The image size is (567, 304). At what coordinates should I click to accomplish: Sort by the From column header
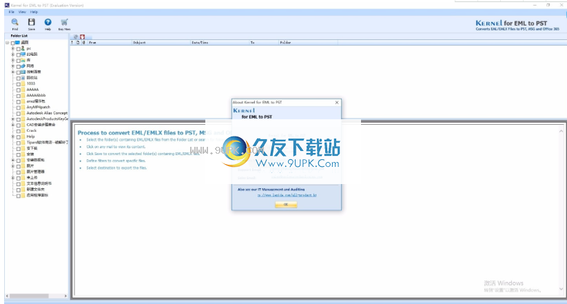tap(110, 42)
